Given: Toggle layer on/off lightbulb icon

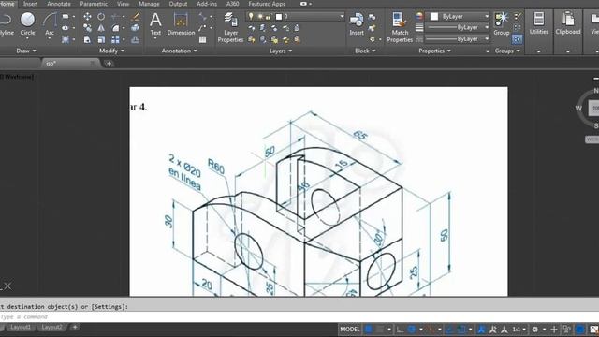Looking at the screenshot, I should tap(251, 17).
